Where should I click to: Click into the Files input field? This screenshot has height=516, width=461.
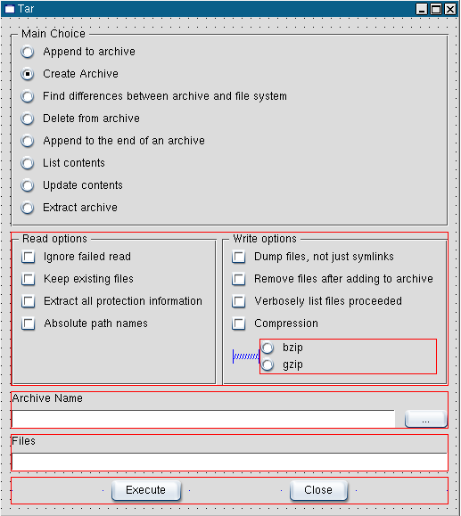[229, 462]
